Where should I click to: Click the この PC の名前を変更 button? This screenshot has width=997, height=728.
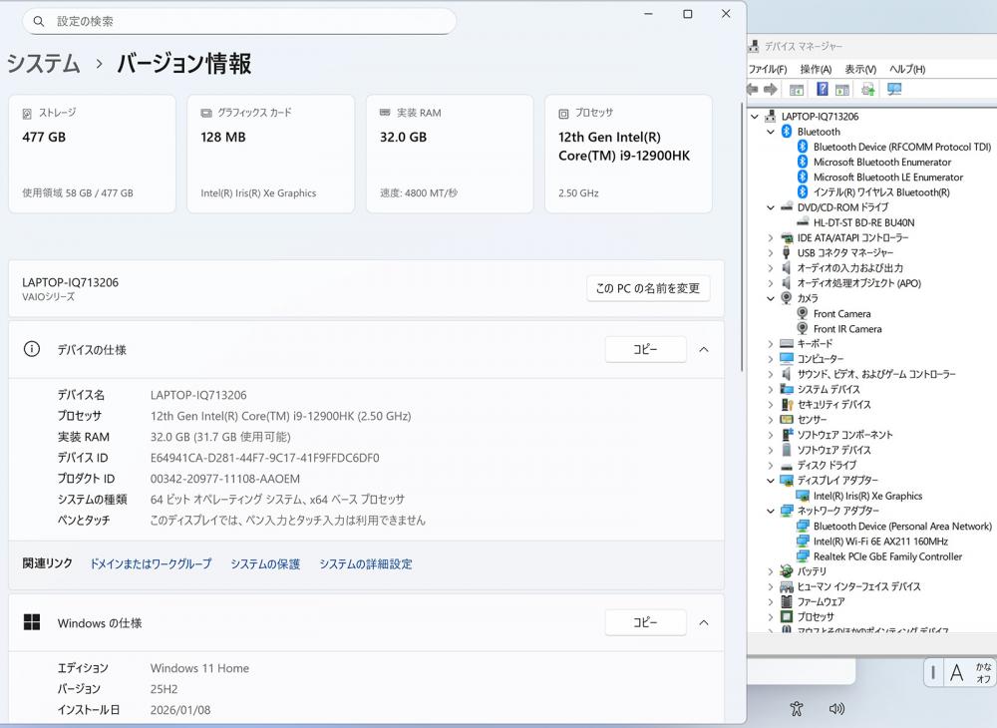pos(648,288)
